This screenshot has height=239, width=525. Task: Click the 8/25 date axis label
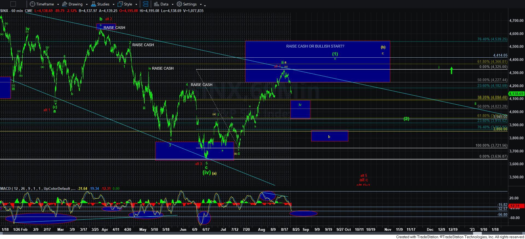pos(296,229)
